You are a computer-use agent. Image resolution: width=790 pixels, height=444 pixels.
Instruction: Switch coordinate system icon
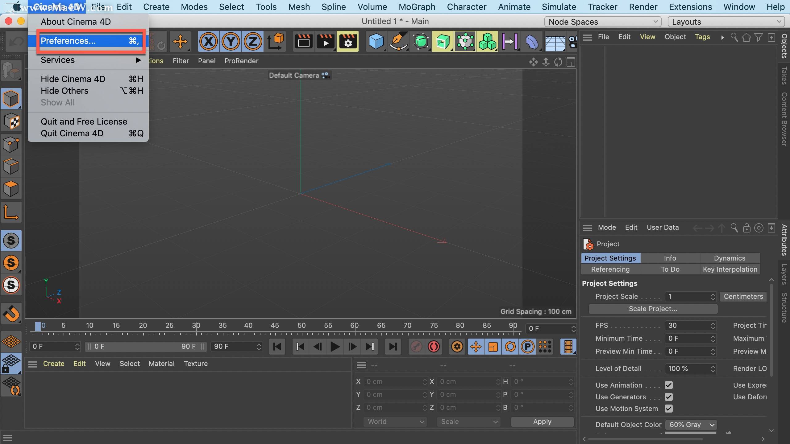point(275,41)
